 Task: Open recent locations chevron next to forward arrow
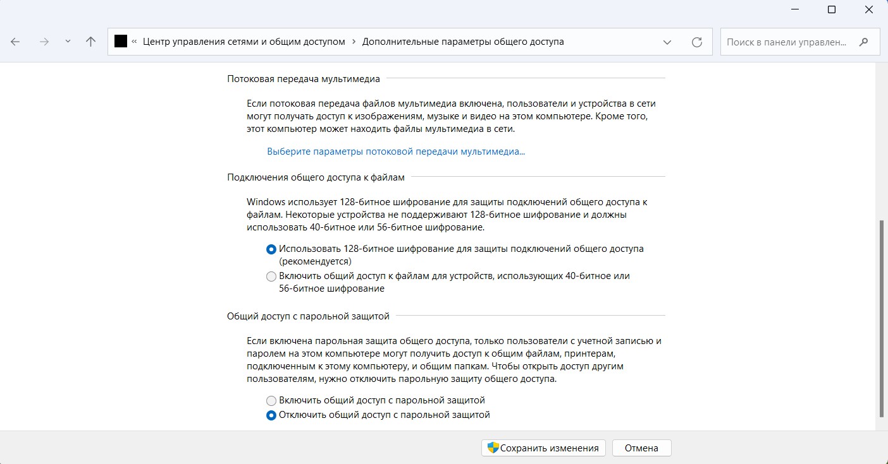click(x=68, y=42)
